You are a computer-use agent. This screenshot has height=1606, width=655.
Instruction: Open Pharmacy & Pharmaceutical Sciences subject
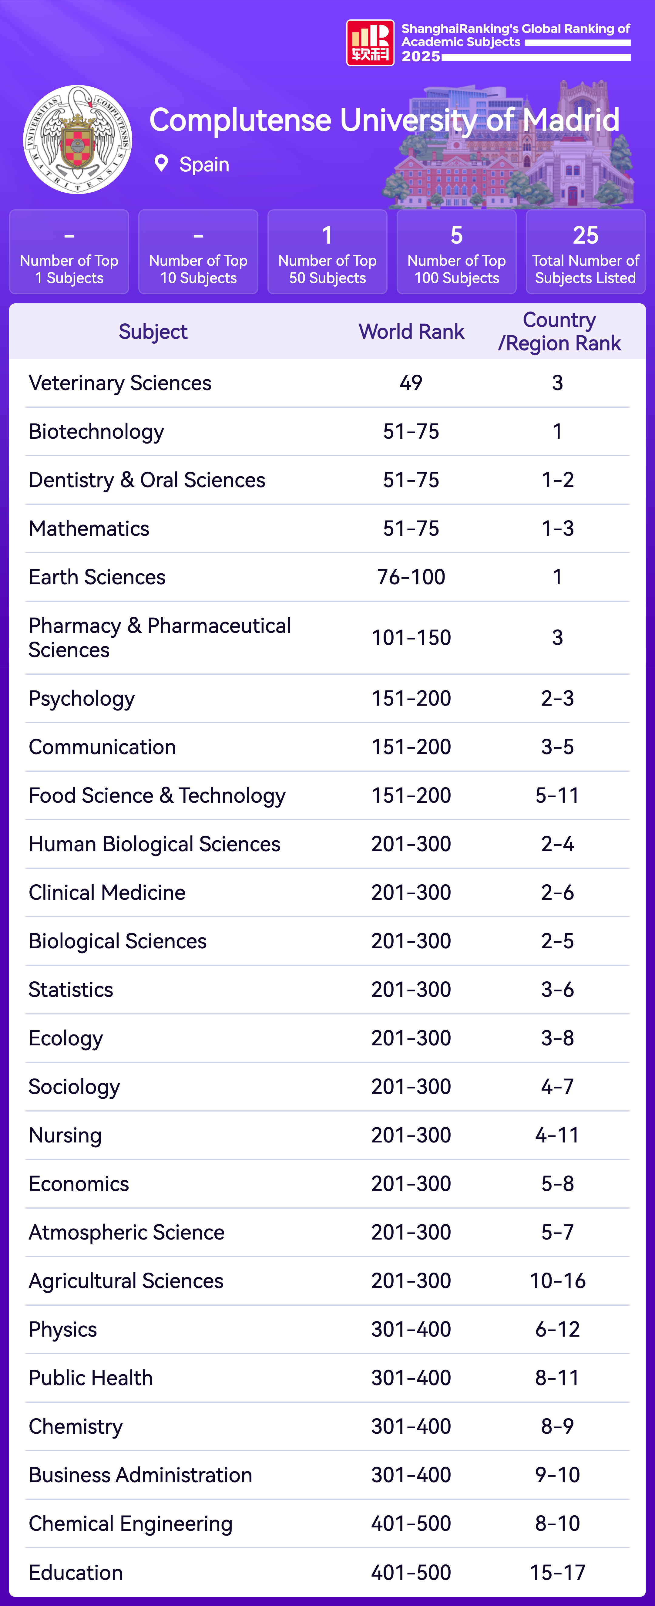[160, 637]
